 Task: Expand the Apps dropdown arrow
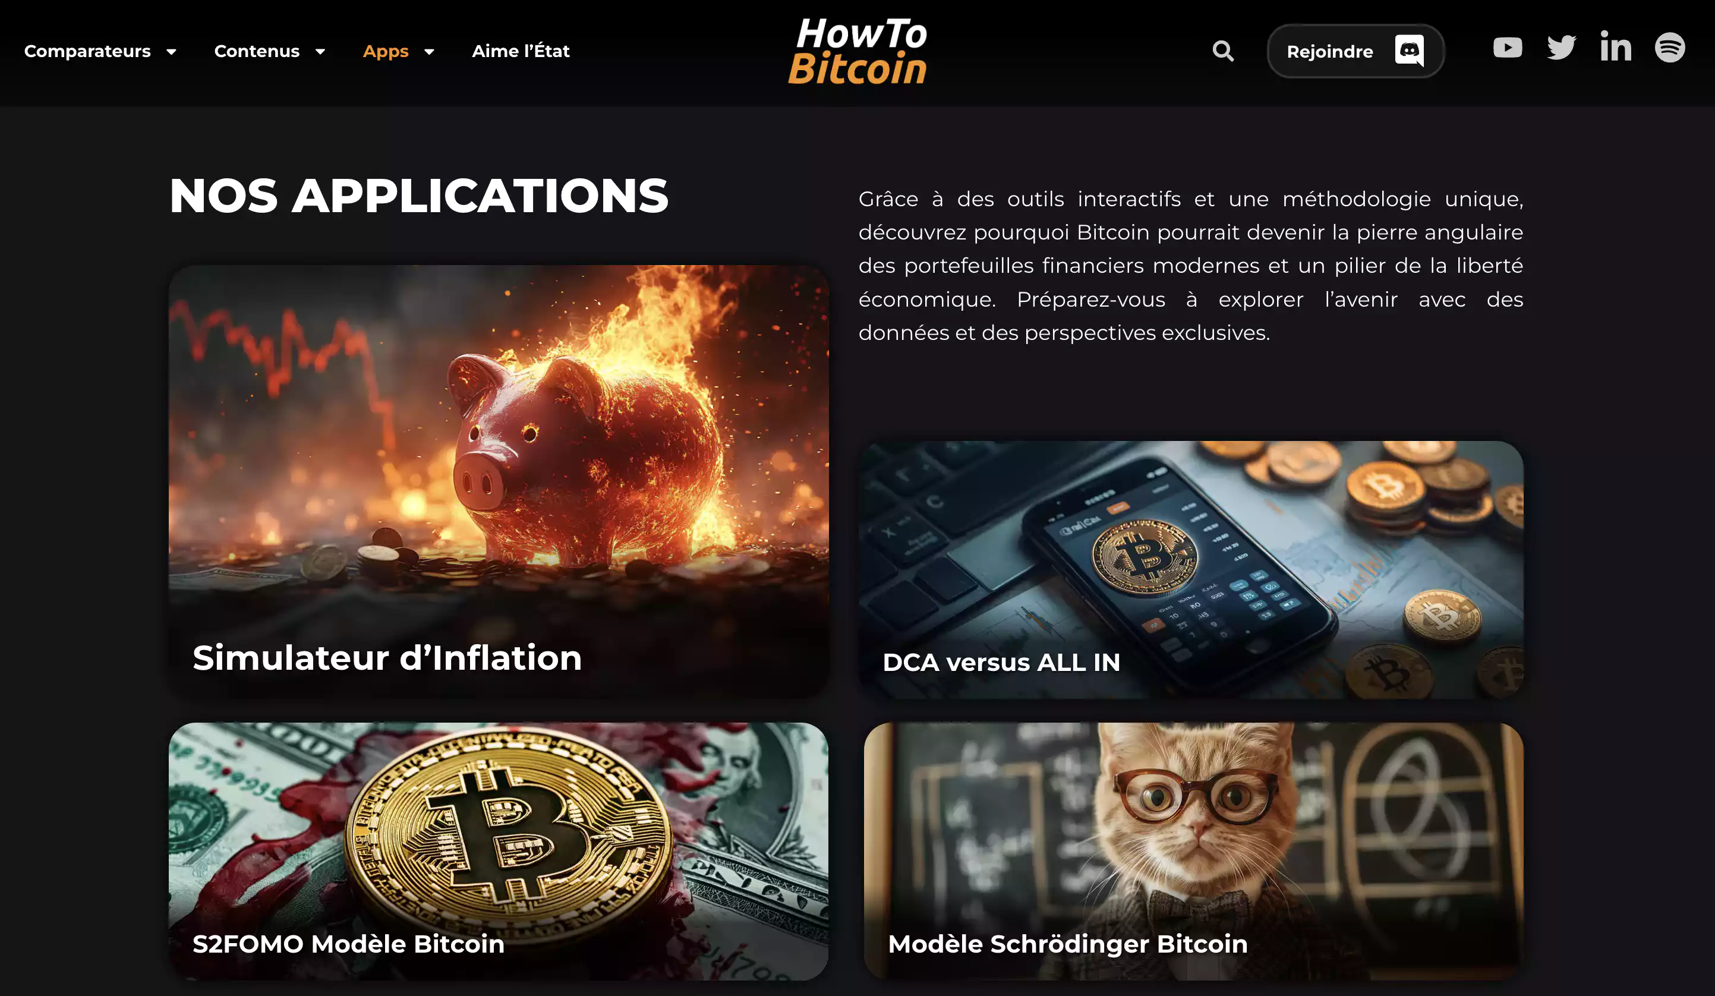[429, 52]
